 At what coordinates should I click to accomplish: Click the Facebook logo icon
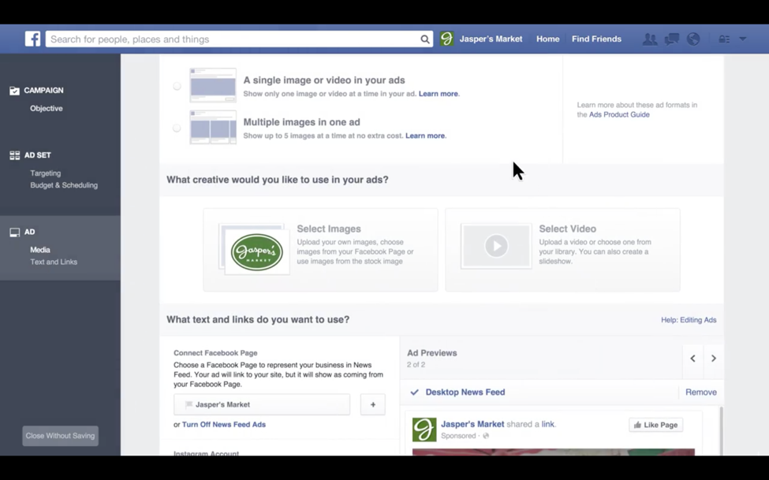tap(32, 39)
